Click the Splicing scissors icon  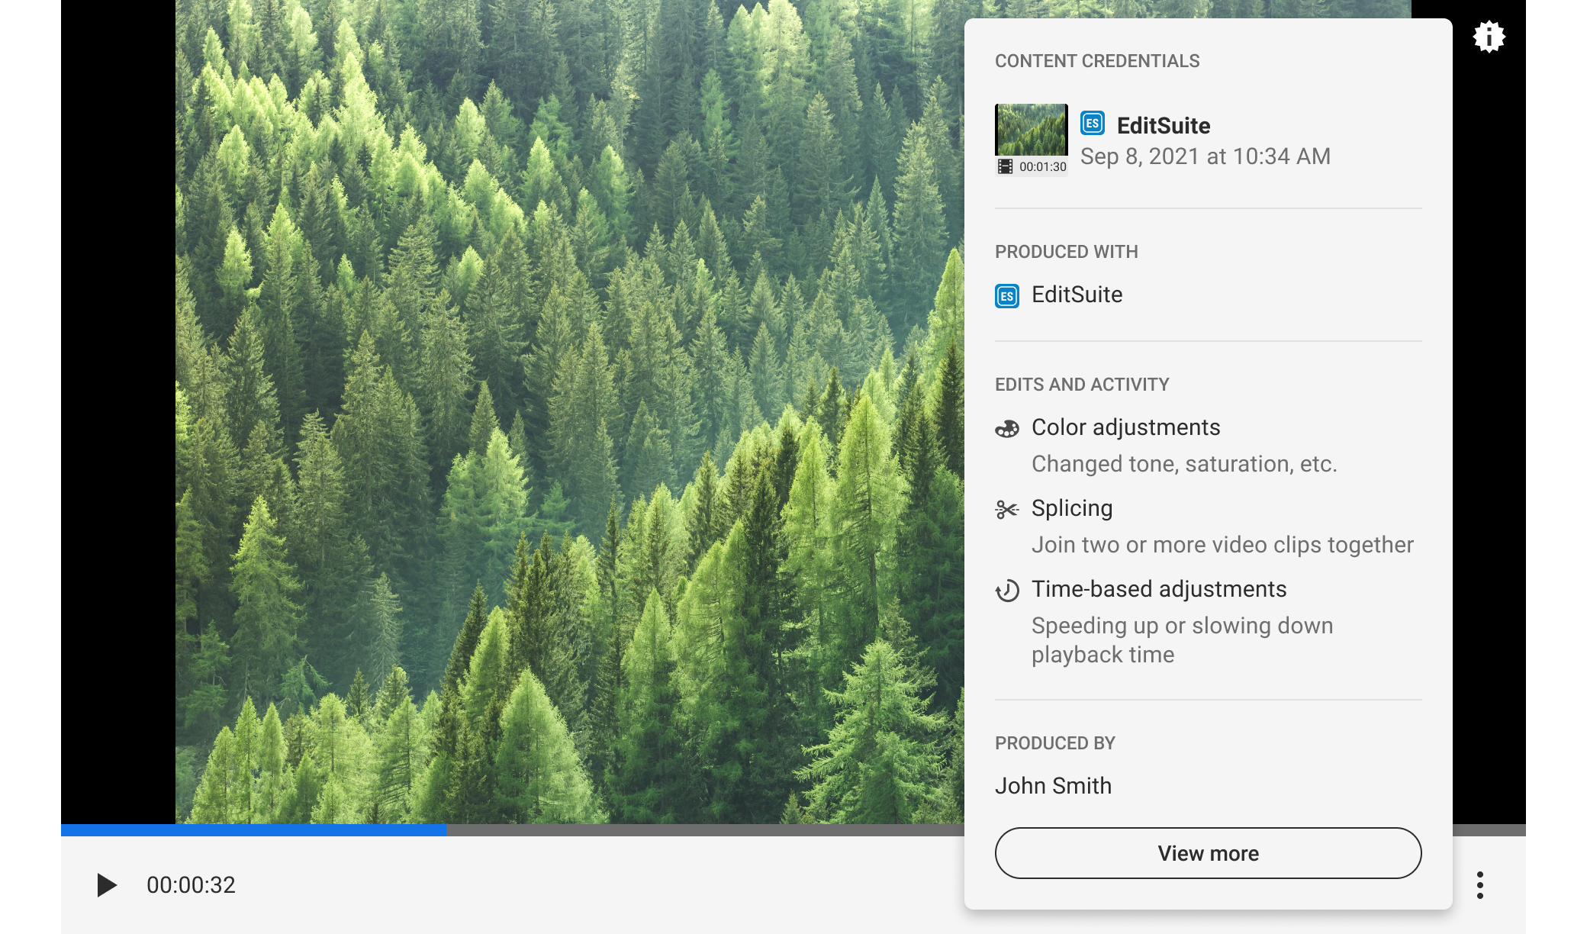click(x=1007, y=510)
